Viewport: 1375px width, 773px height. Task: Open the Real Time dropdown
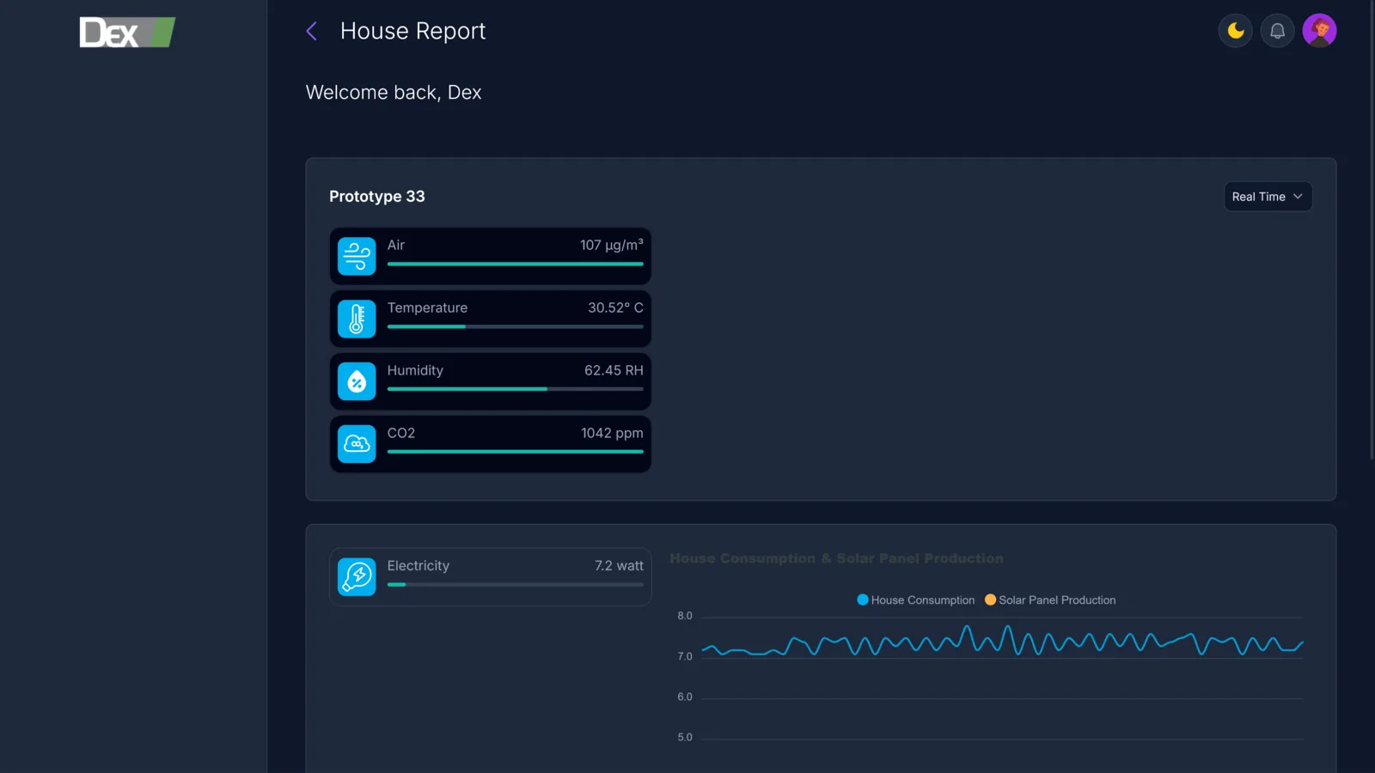tap(1268, 197)
